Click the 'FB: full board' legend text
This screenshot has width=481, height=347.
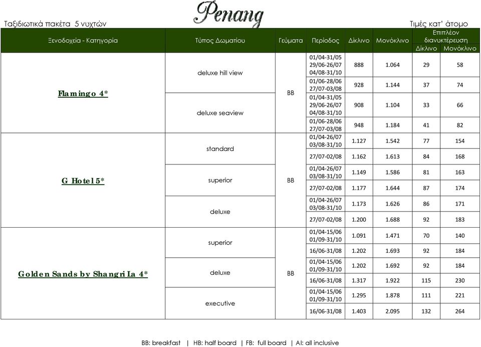(266, 342)
